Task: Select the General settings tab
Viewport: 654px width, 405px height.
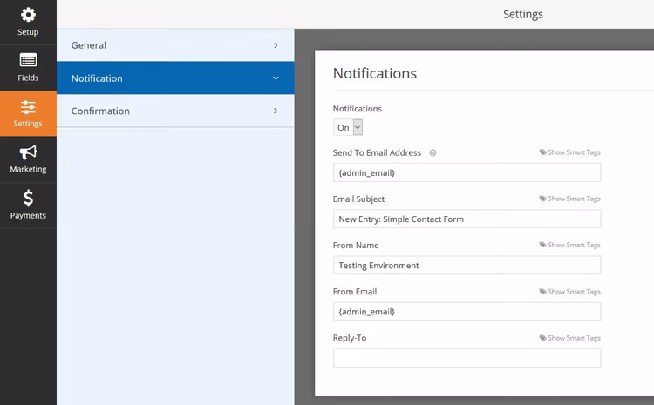Action: click(175, 45)
